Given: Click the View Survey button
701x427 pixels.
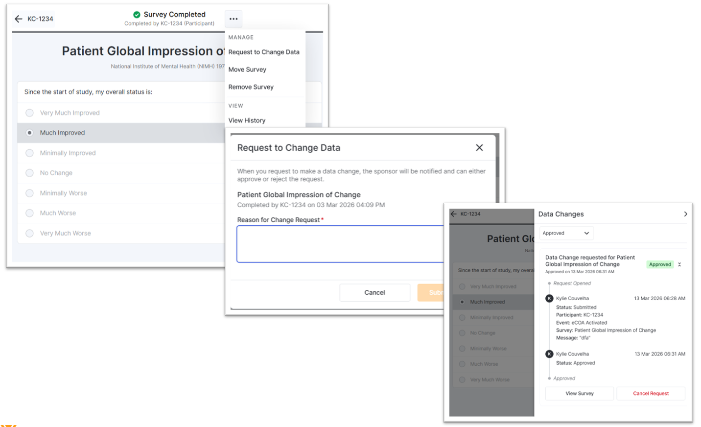Looking at the screenshot, I should tap(579, 393).
